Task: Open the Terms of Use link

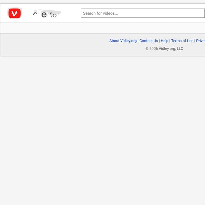Action: (182, 41)
